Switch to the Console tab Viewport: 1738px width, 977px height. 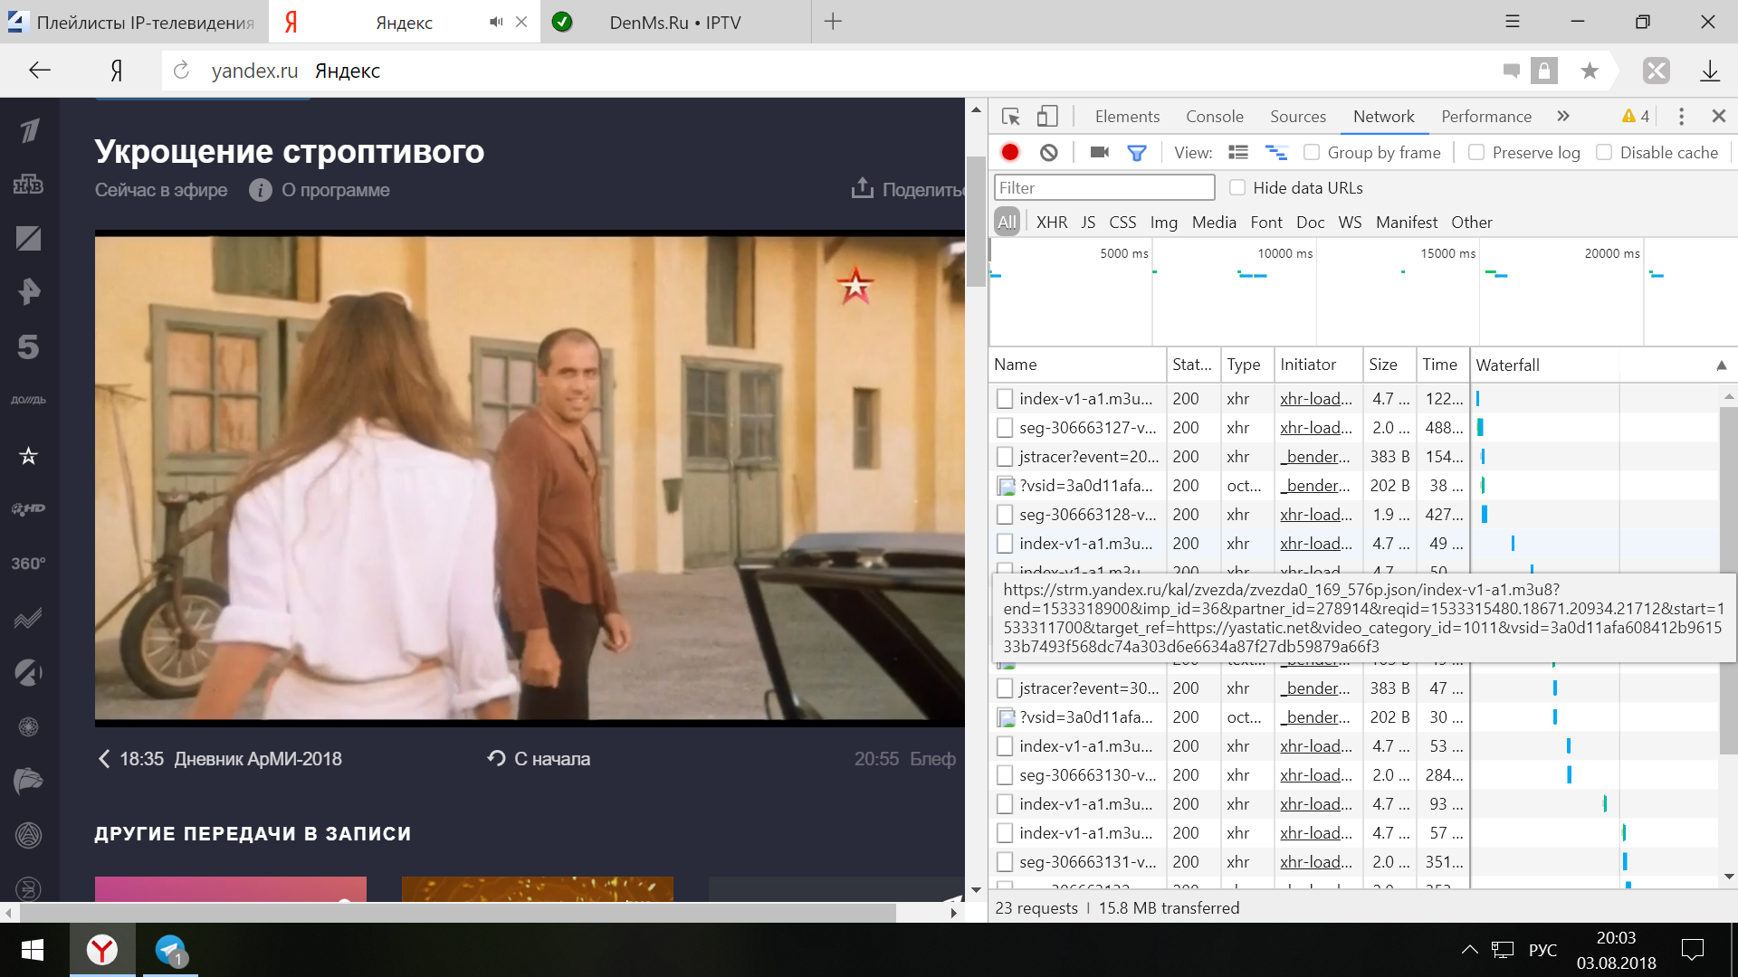pyautogui.click(x=1214, y=117)
